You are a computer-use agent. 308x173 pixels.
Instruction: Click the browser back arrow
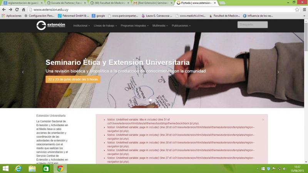tap(4, 9)
